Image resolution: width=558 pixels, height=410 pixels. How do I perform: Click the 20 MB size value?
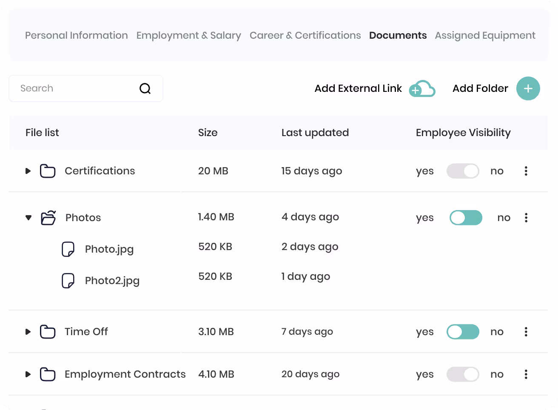click(213, 171)
